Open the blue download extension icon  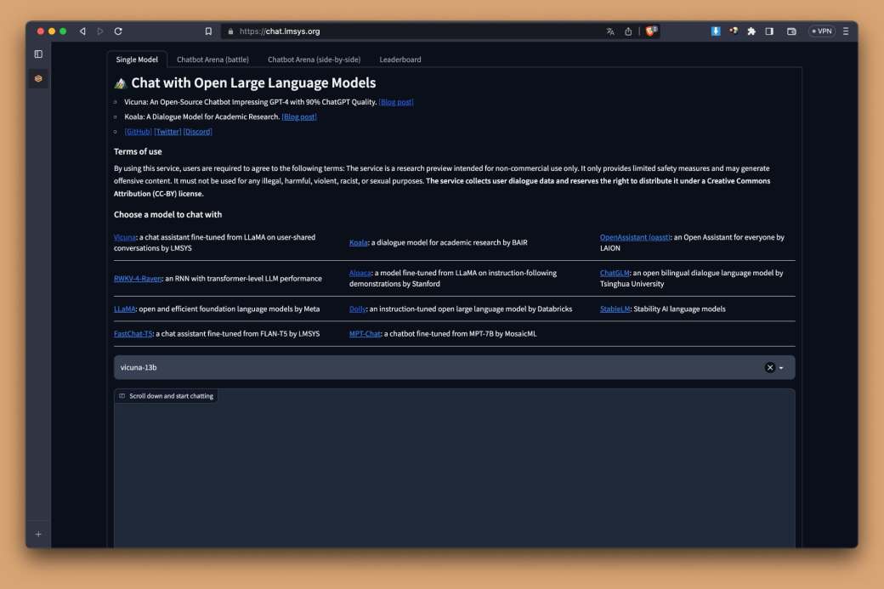(716, 31)
